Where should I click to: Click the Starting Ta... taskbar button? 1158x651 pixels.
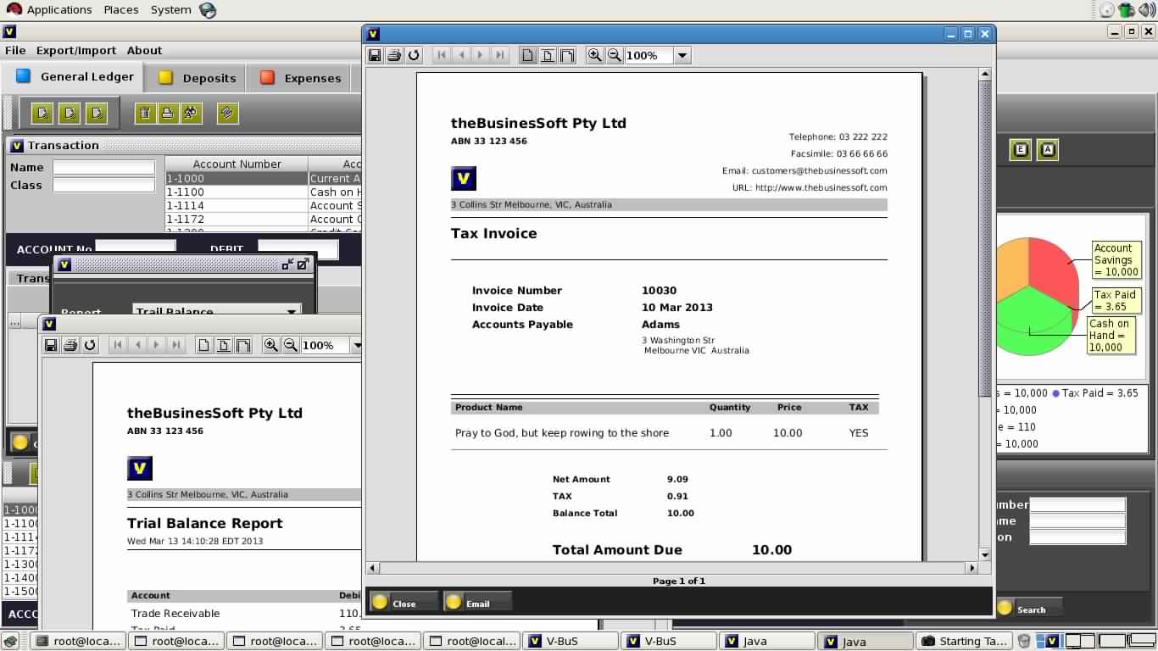point(965,641)
